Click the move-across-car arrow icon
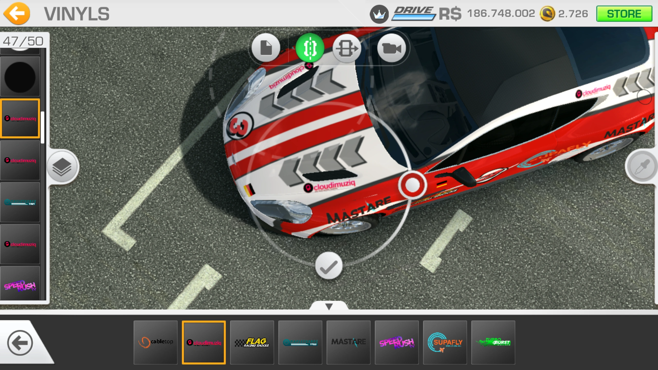Image resolution: width=658 pixels, height=370 pixels. pyautogui.click(x=347, y=48)
